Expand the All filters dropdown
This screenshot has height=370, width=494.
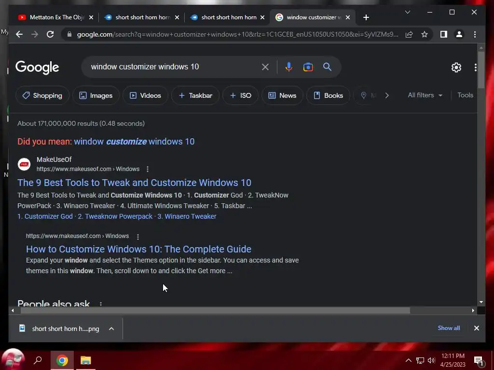pos(425,95)
